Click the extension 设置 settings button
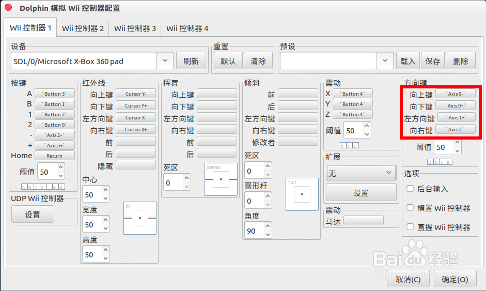 click(x=361, y=193)
